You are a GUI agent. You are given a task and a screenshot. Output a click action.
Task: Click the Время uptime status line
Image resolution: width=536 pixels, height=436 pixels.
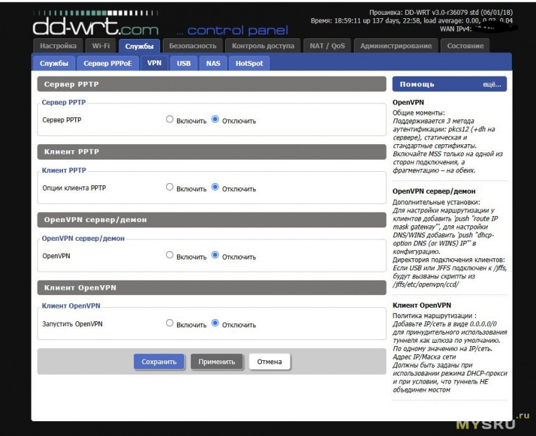point(411,21)
